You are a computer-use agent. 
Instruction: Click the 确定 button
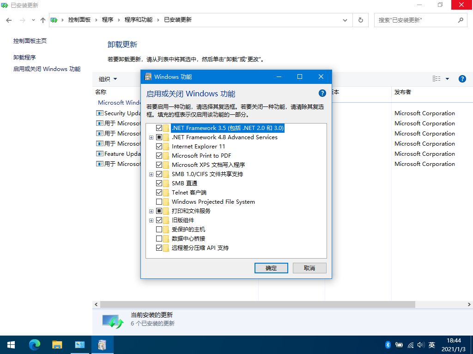271,268
